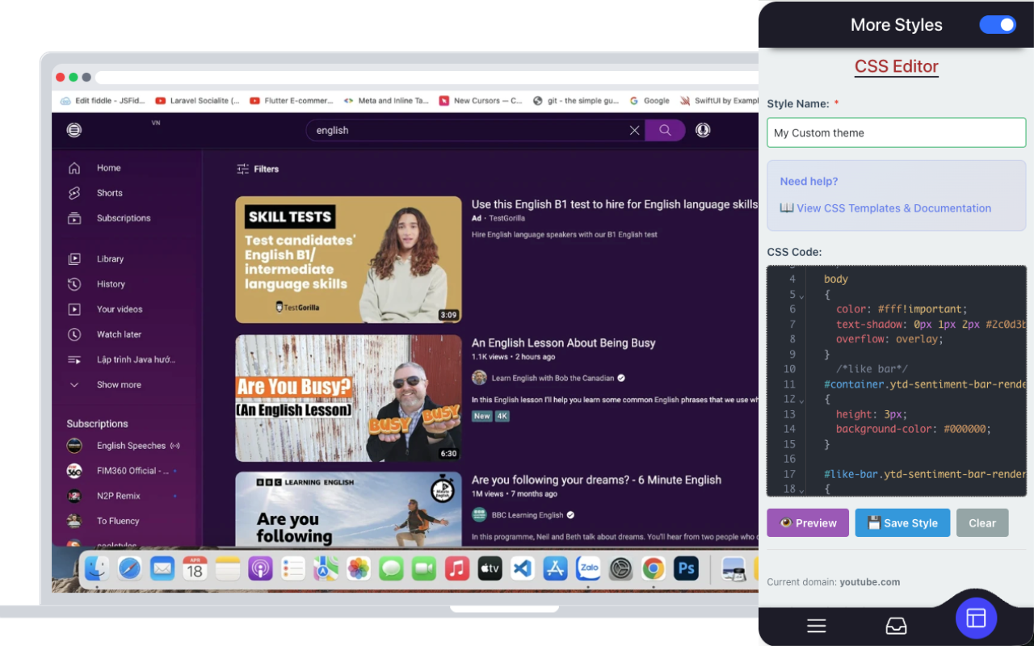Open Your videos in the sidebar

(120, 309)
